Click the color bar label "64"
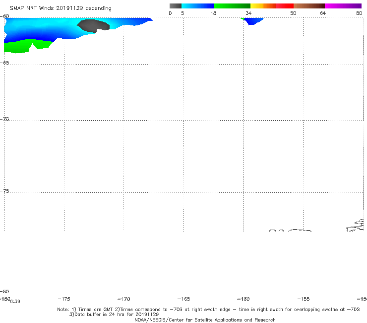Viewport: 367px width, 323px height. [323, 13]
